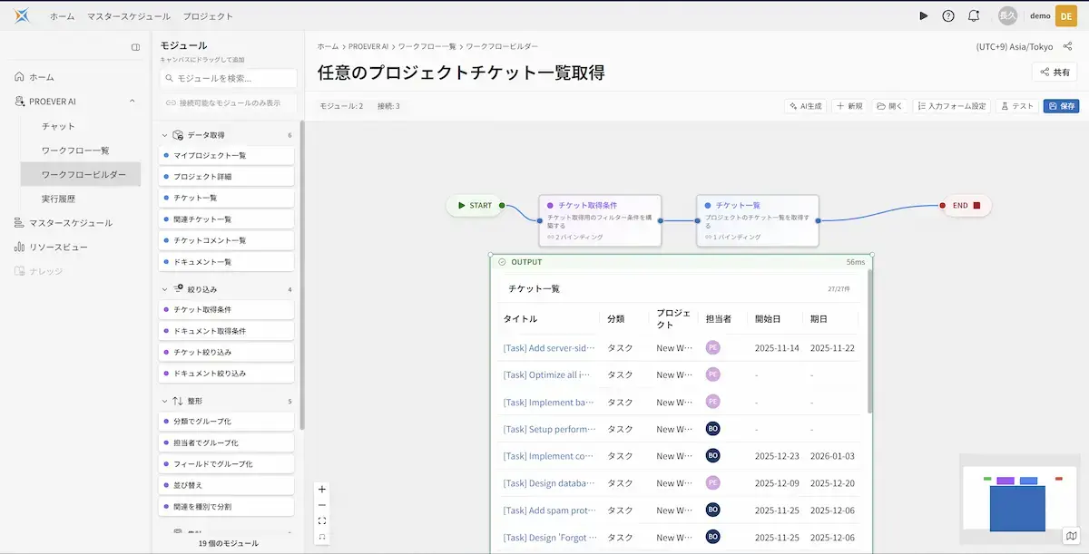The image size is (1089, 554).
Task: Open マスタースケジュール in the top navigation
Action: coord(128,16)
